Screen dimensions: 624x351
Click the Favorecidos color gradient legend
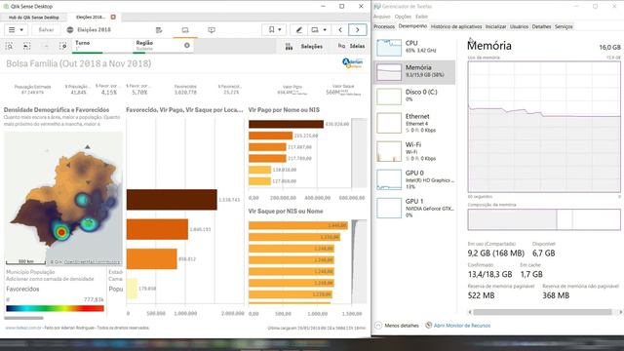tap(55, 308)
